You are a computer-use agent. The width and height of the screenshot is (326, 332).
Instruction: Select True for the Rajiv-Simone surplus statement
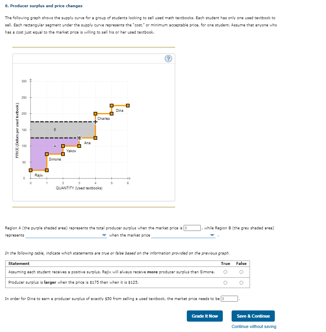[x=225, y=272]
